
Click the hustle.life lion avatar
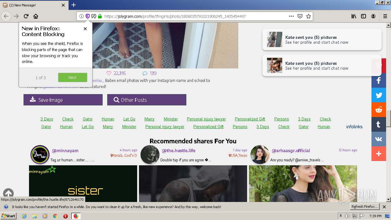150,155
